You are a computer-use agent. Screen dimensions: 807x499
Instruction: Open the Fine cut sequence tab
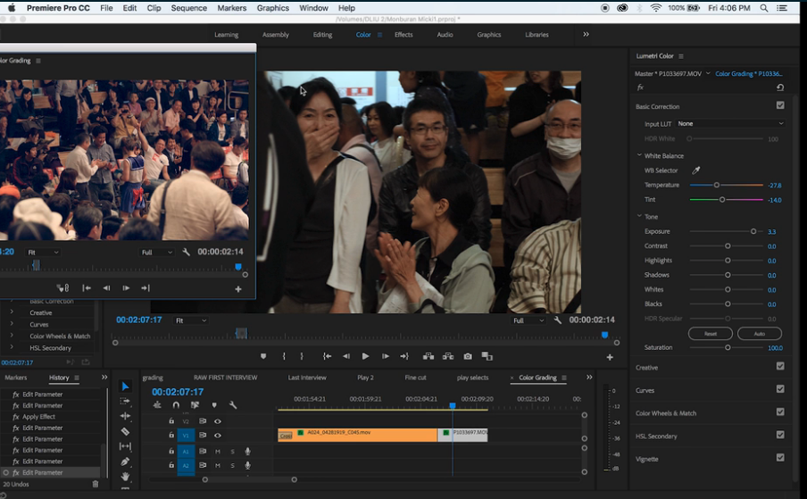click(415, 378)
